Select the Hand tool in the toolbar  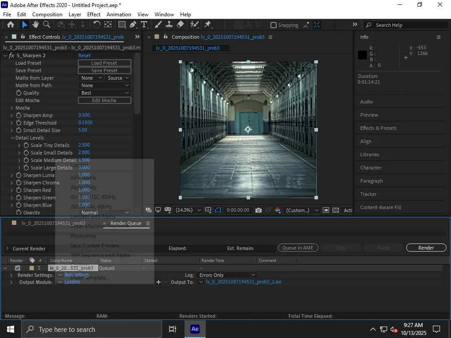[x=35, y=25]
